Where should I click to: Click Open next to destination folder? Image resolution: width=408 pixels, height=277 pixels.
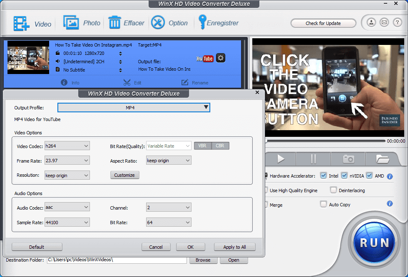pos(234,260)
